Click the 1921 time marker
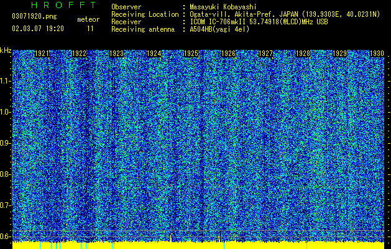This screenshot has width=391, height=249. pyautogui.click(x=42, y=54)
